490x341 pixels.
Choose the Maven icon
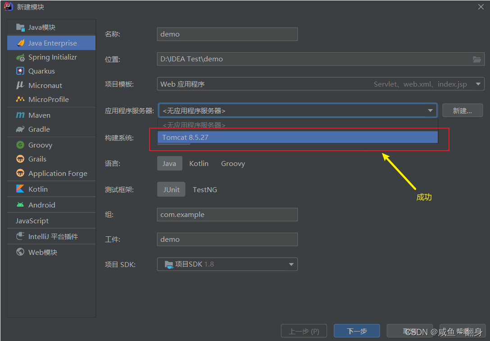pos(20,115)
